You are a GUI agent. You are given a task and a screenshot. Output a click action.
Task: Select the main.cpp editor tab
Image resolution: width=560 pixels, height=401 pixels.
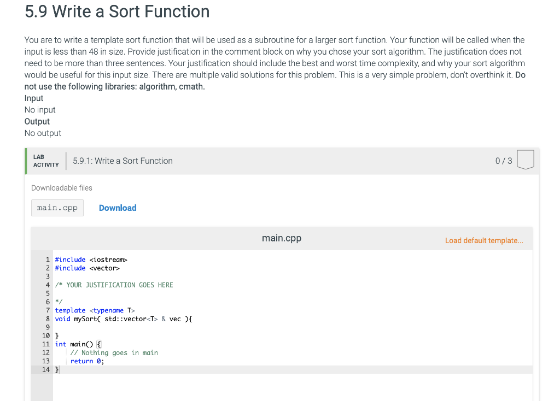click(281, 238)
